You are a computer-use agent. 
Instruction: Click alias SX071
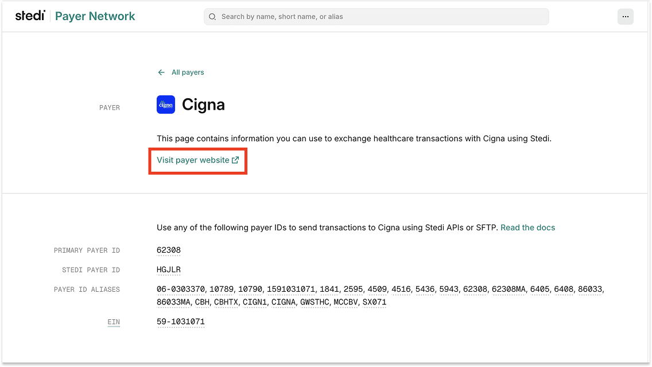(374, 302)
